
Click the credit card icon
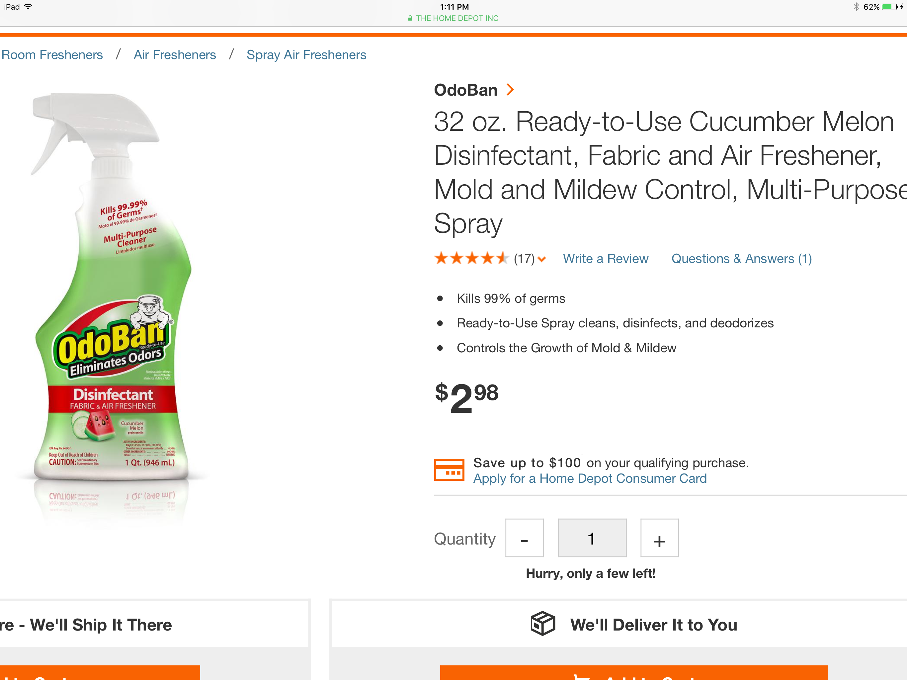(449, 469)
